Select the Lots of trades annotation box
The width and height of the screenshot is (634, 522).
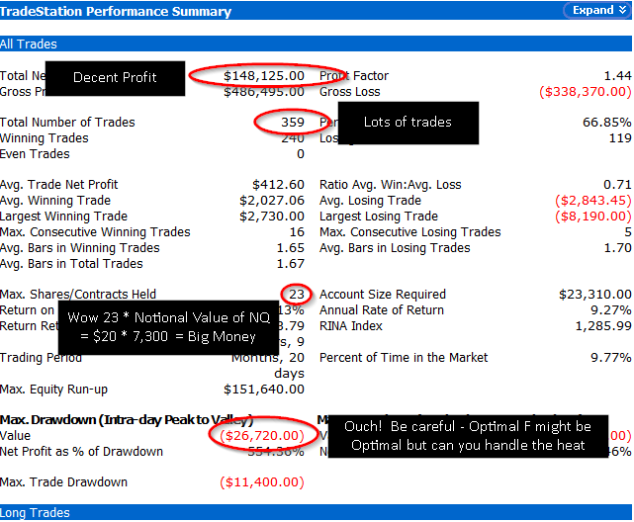[x=408, y=123]
